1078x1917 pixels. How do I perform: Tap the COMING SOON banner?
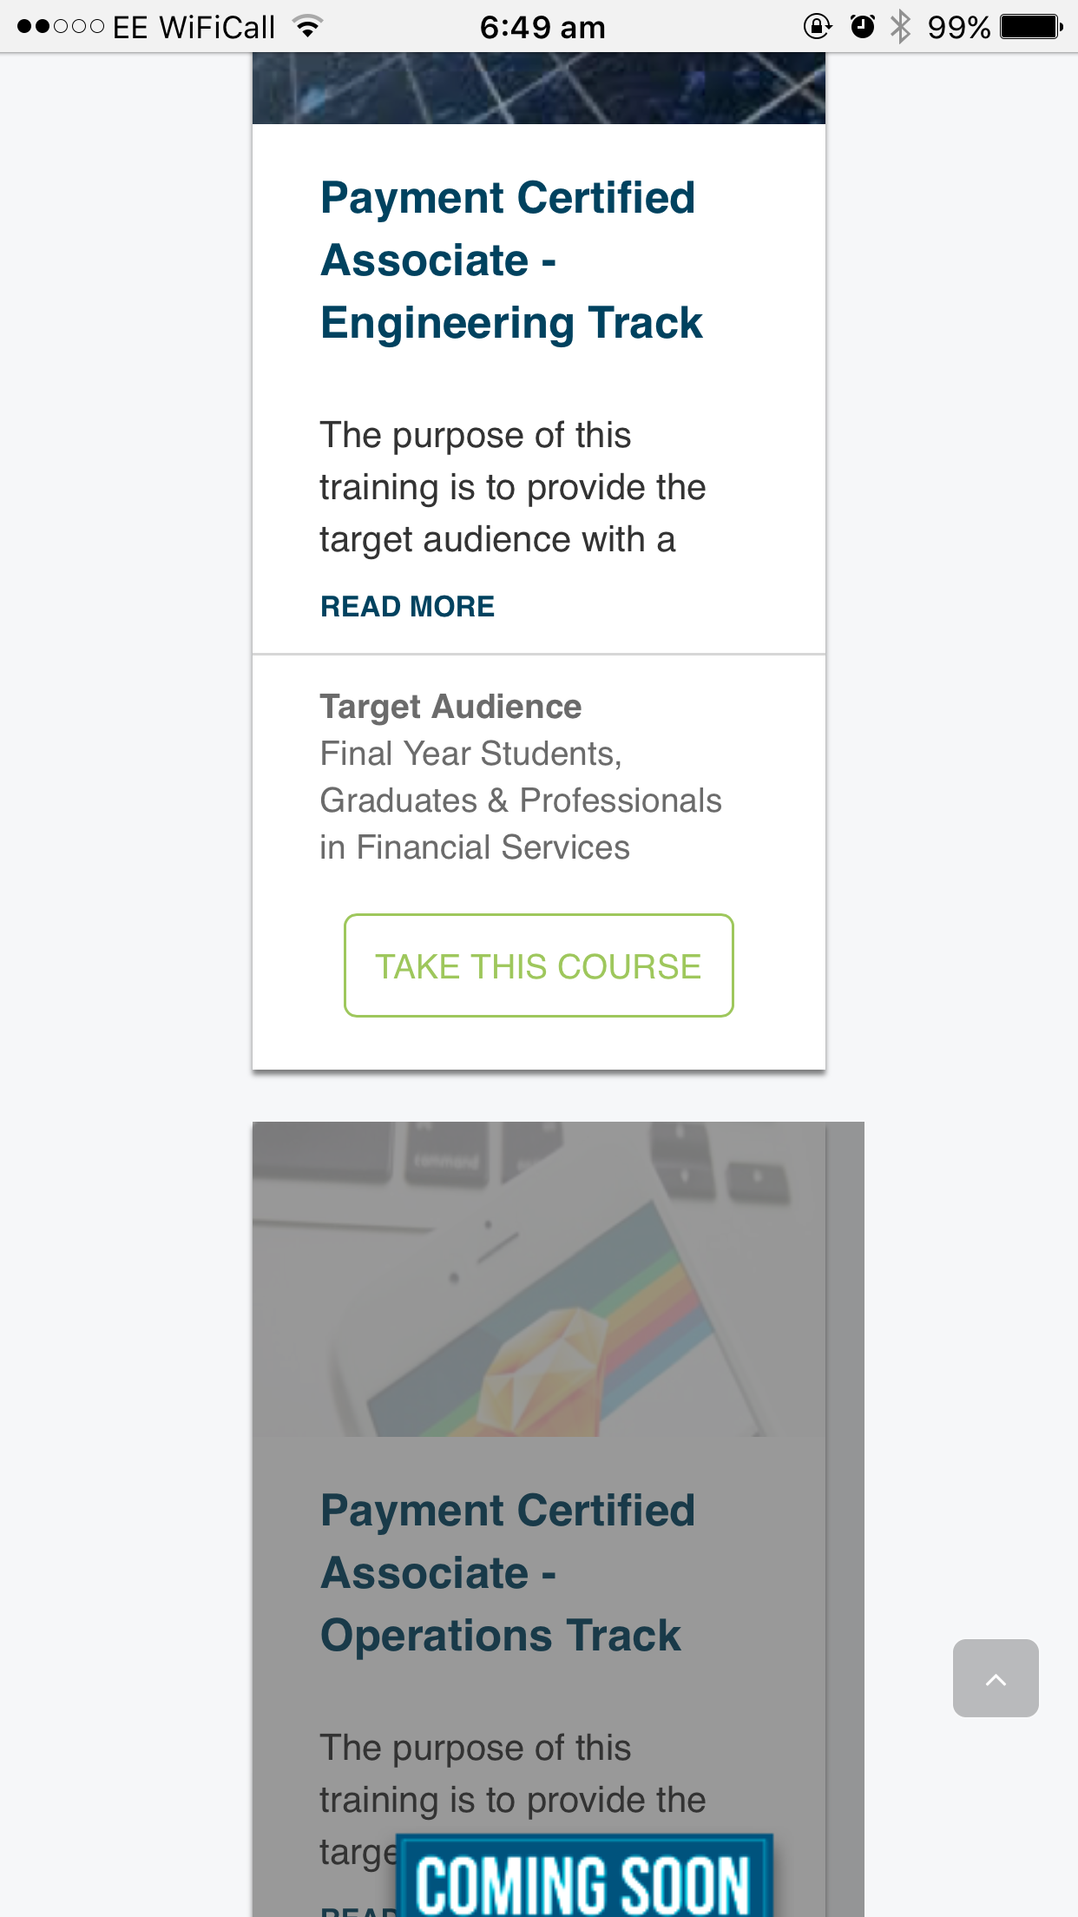(x=583, y=1880)
